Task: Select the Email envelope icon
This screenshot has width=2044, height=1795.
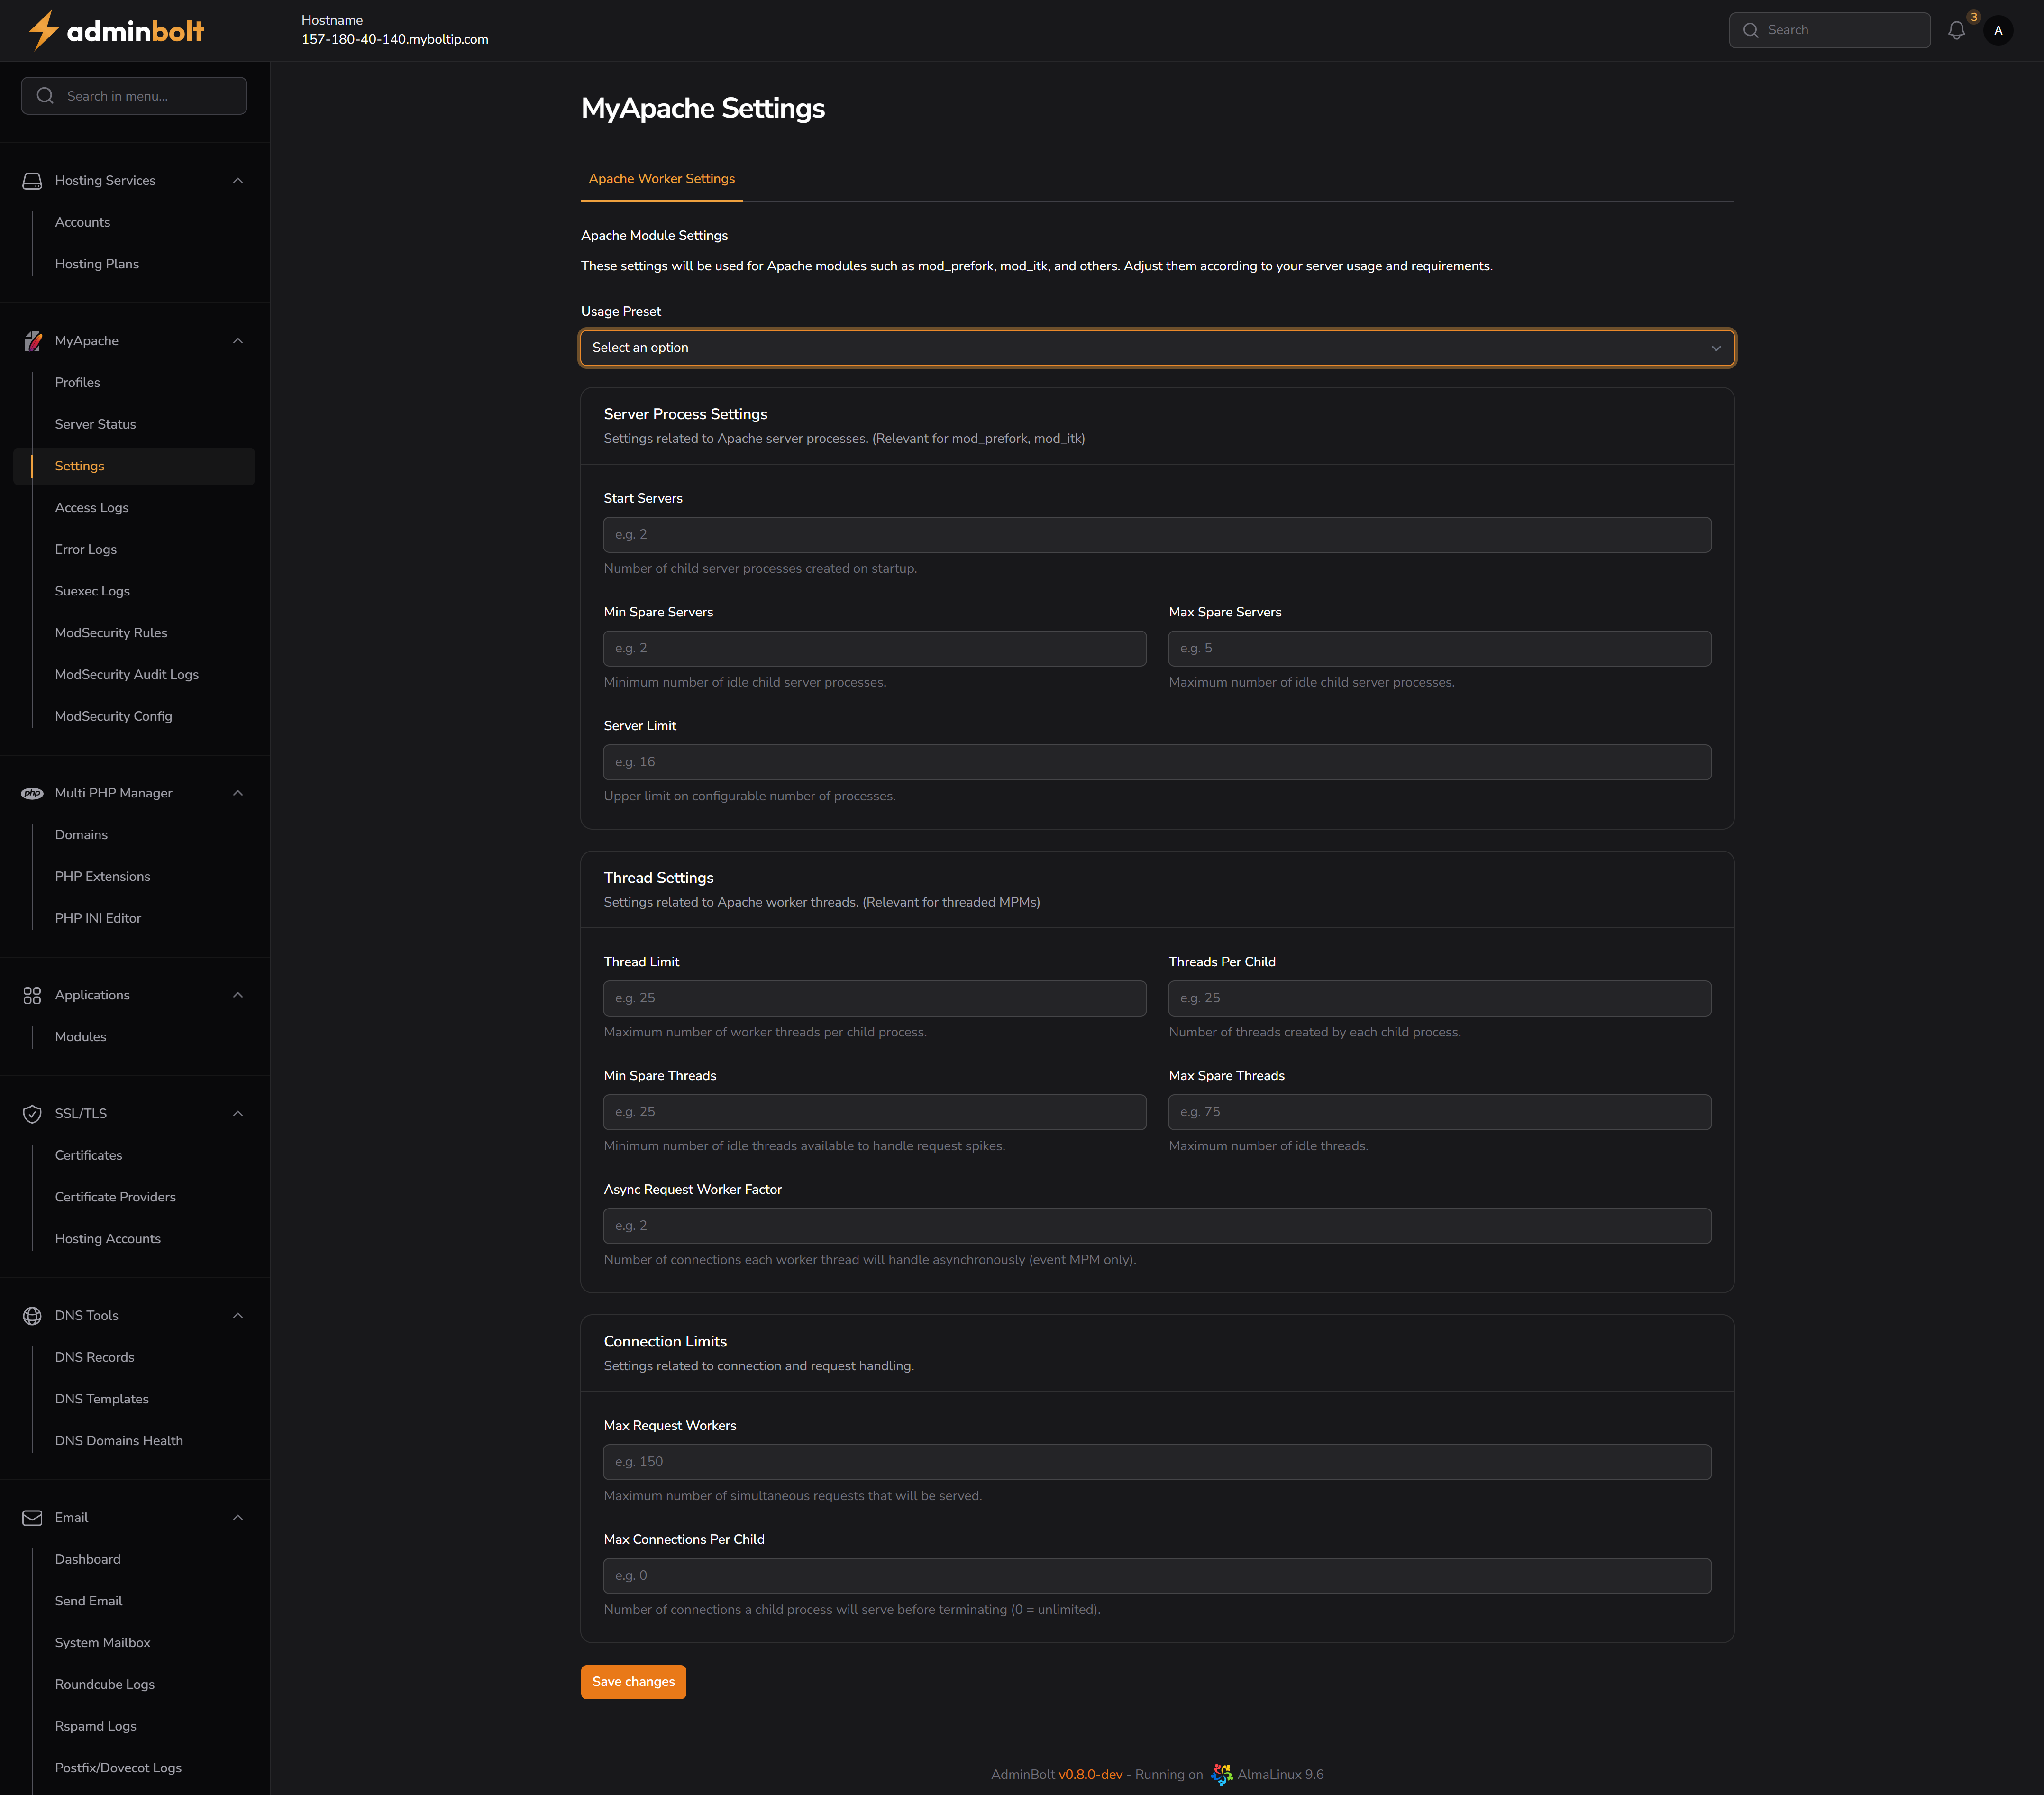Action: (x=32, y=1517)
